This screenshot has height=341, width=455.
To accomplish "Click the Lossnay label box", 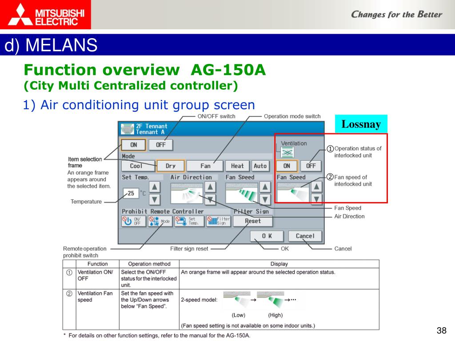I will 361,124.
